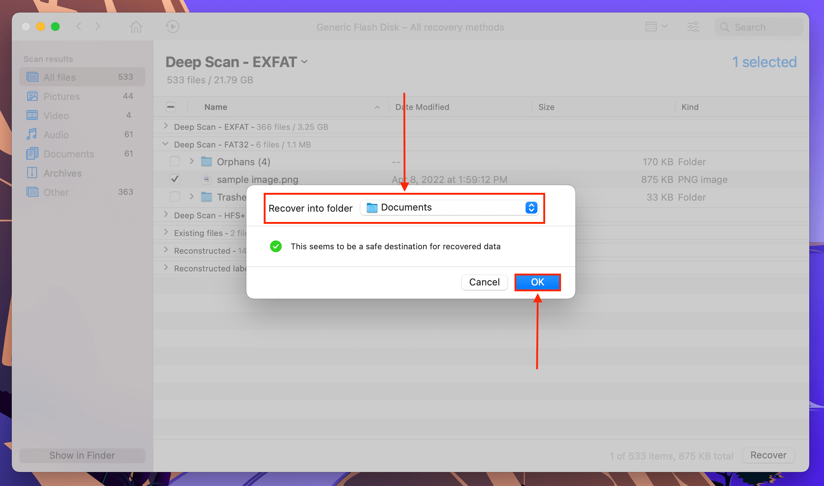Click the green zoom window button

[55, 27]
